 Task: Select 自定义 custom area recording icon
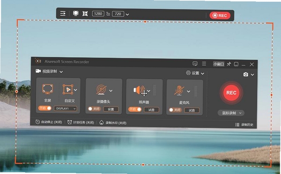coord(68,89)
